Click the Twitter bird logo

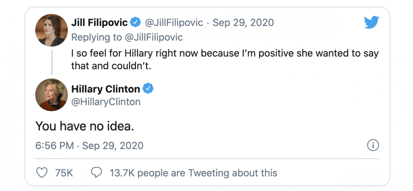click(371, 23)
